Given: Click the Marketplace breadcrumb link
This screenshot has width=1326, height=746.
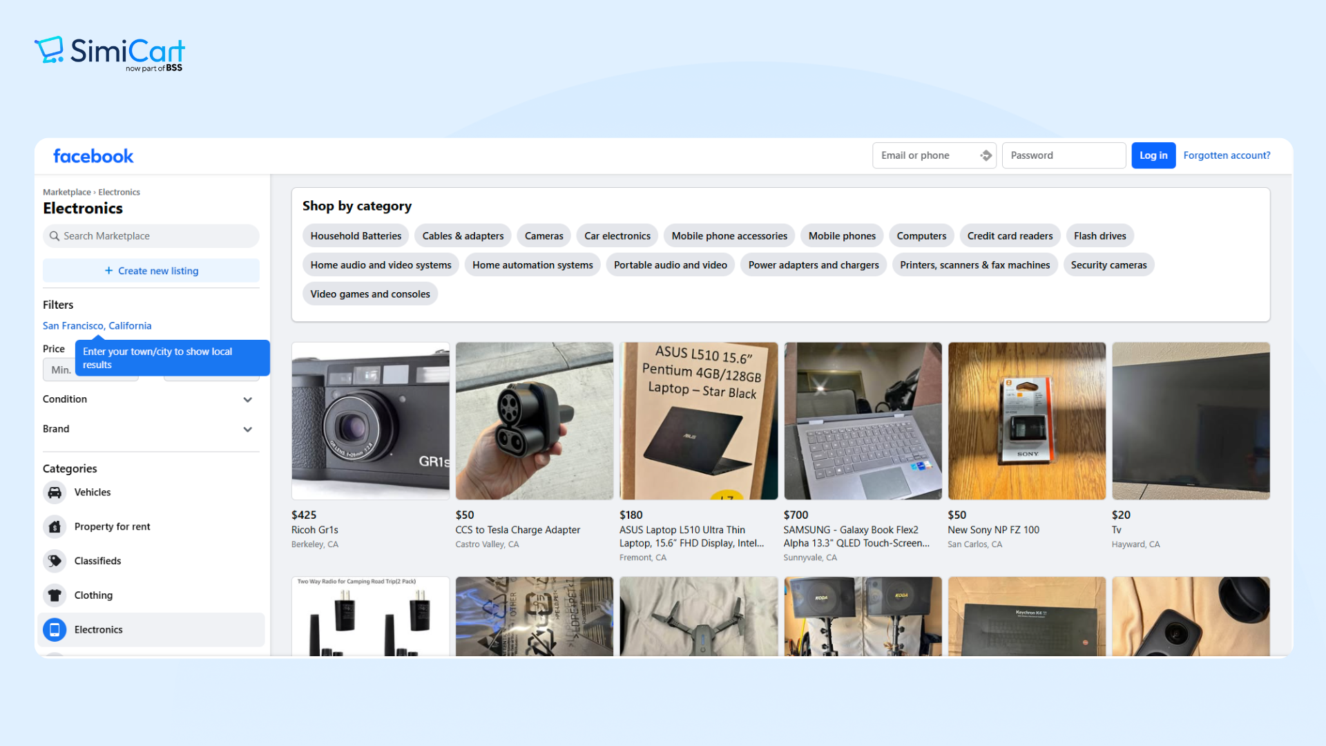Looking at the screenshot, I should tap(66, 193).
